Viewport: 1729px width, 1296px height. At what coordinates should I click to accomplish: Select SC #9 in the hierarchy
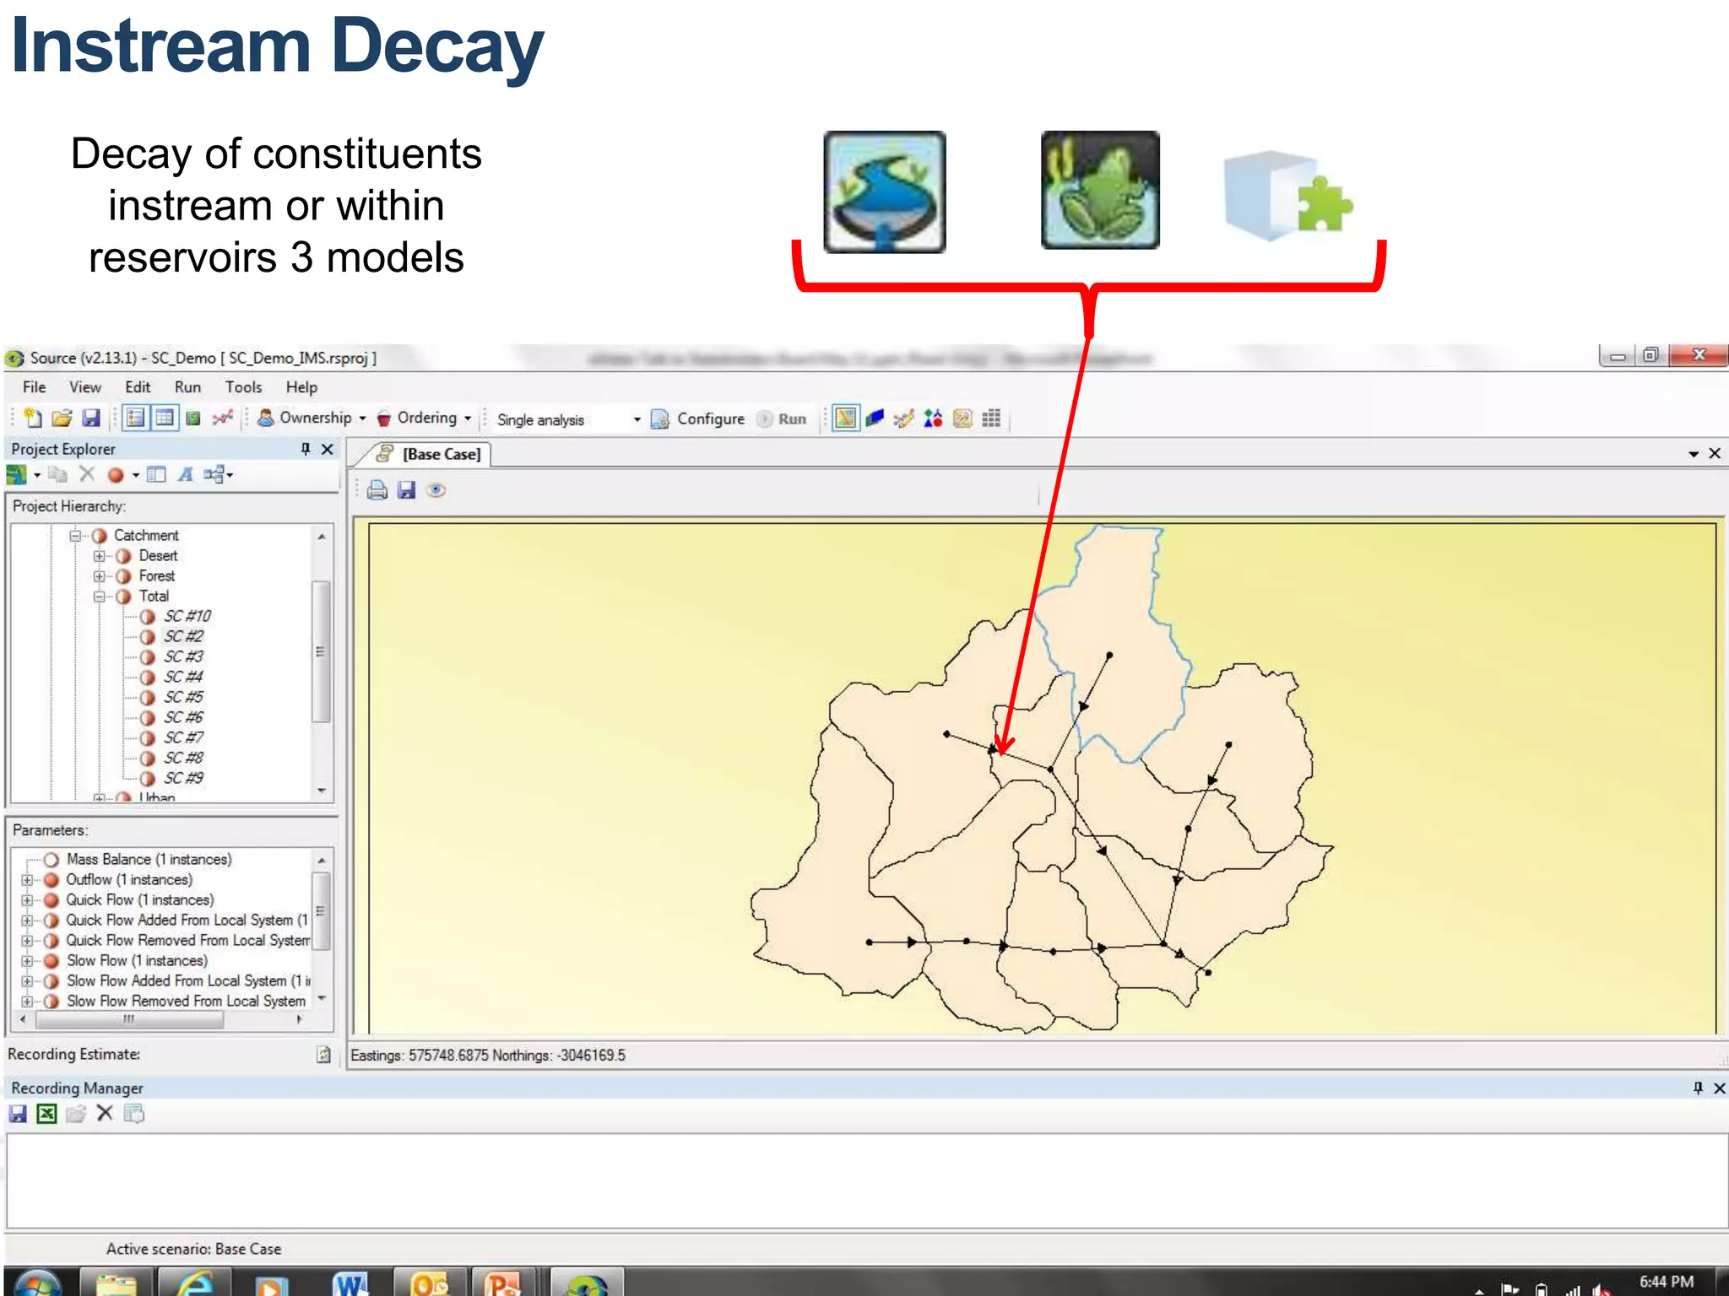pyautogui.click(x=184, y=779)
